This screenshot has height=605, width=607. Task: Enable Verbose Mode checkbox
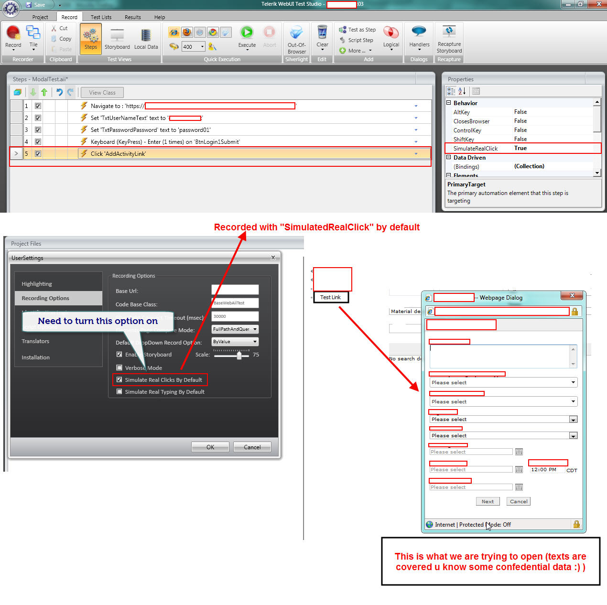coord(119,367)
